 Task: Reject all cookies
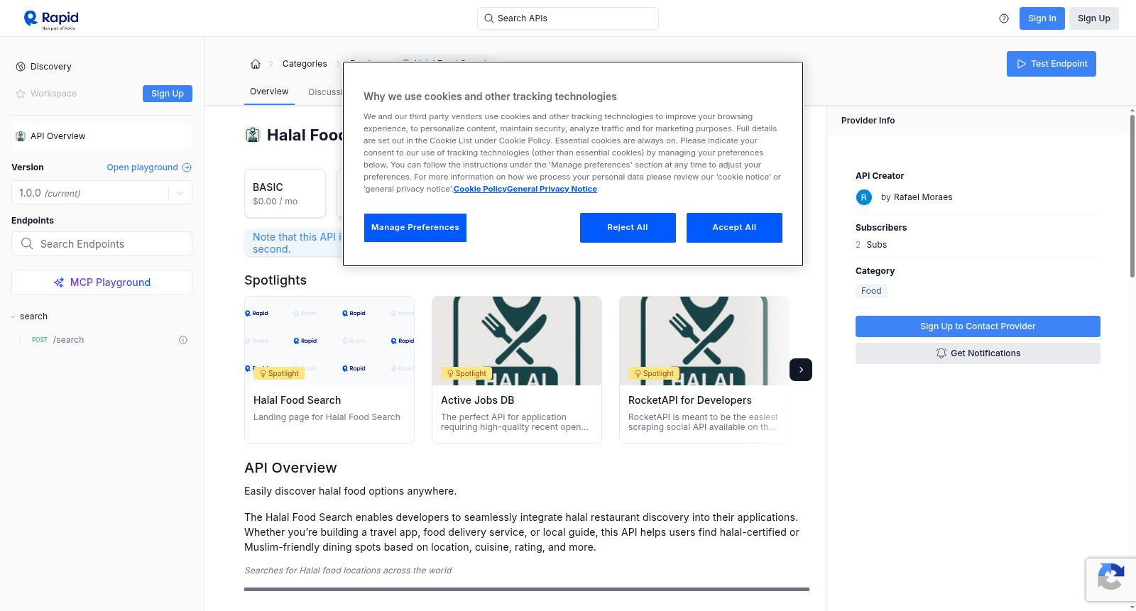tap(628, 228)
